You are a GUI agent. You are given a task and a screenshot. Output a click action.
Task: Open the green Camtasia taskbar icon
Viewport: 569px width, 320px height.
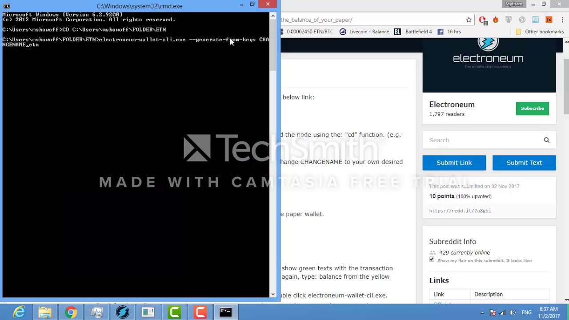pyautogui.click(x=174, y=312)
